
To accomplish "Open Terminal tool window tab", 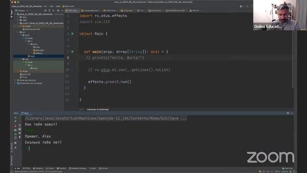I will point(61,168).
